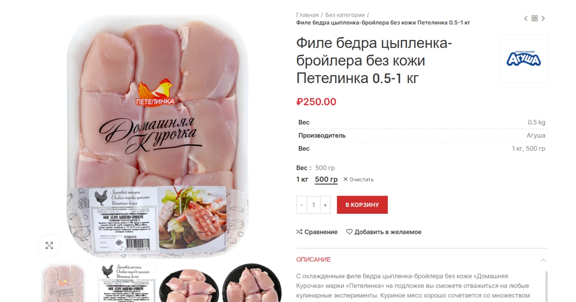Open product grid view icon
Screen dimensions: 576x302
coord(535,18)
